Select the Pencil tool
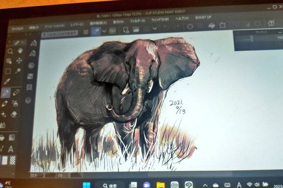Image resolution: width=283 pixels, height=188 pixels. pyautogui.click(x=16, y=93)
